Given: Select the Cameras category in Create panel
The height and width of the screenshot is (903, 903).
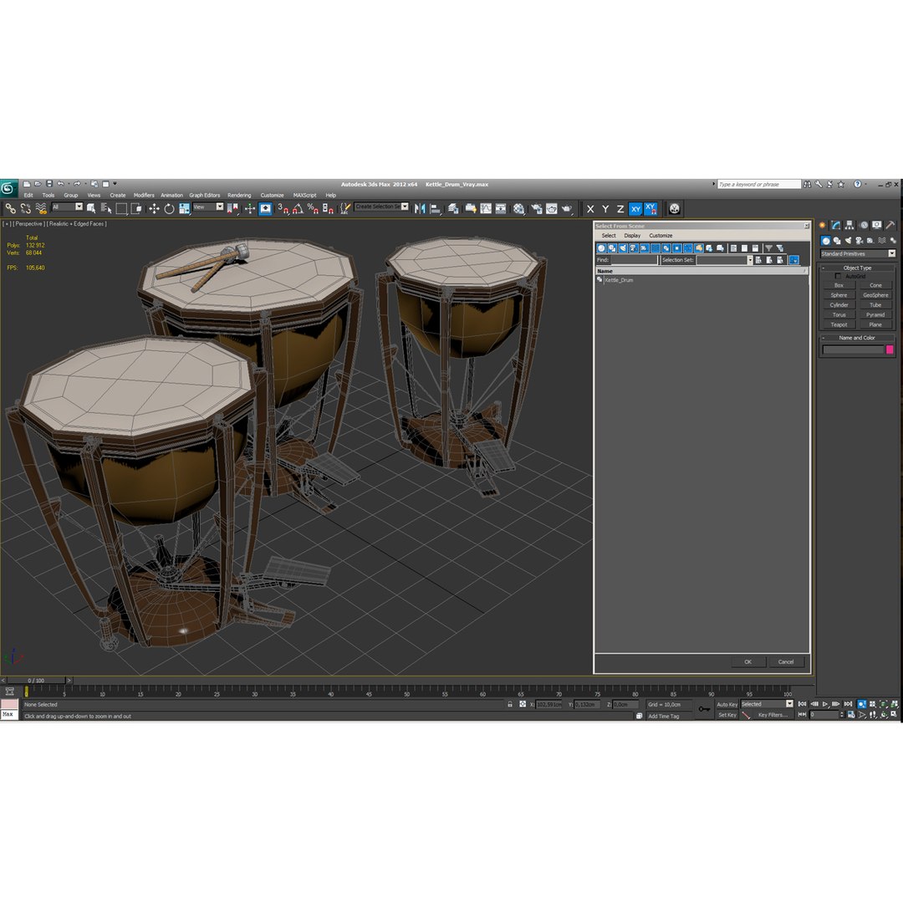Looking at the screenshot, I should point(860,241).
